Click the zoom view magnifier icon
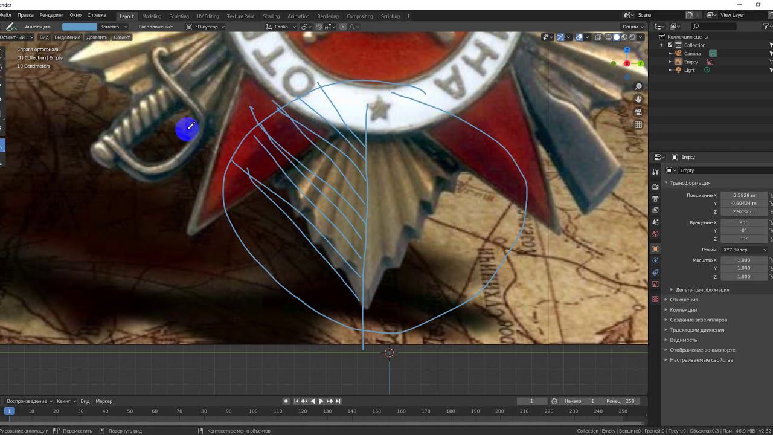 tap(638, 87)
